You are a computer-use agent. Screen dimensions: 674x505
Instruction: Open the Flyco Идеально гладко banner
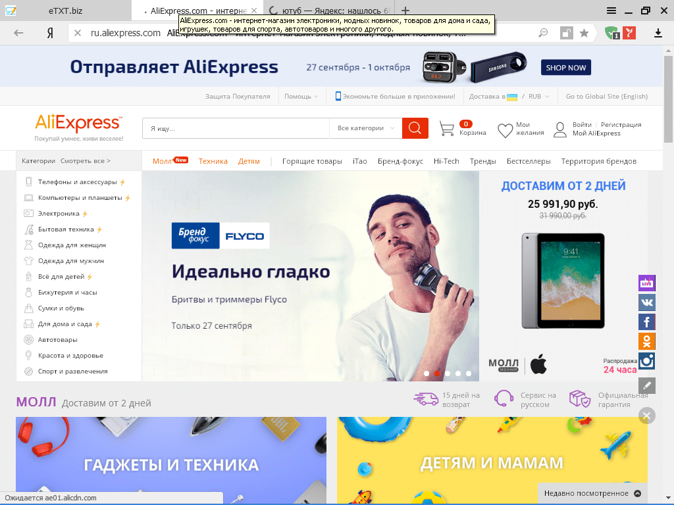311,276
